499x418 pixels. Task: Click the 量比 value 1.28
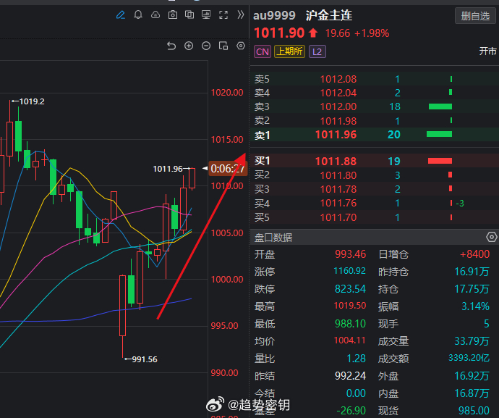[x=356, y=359]
